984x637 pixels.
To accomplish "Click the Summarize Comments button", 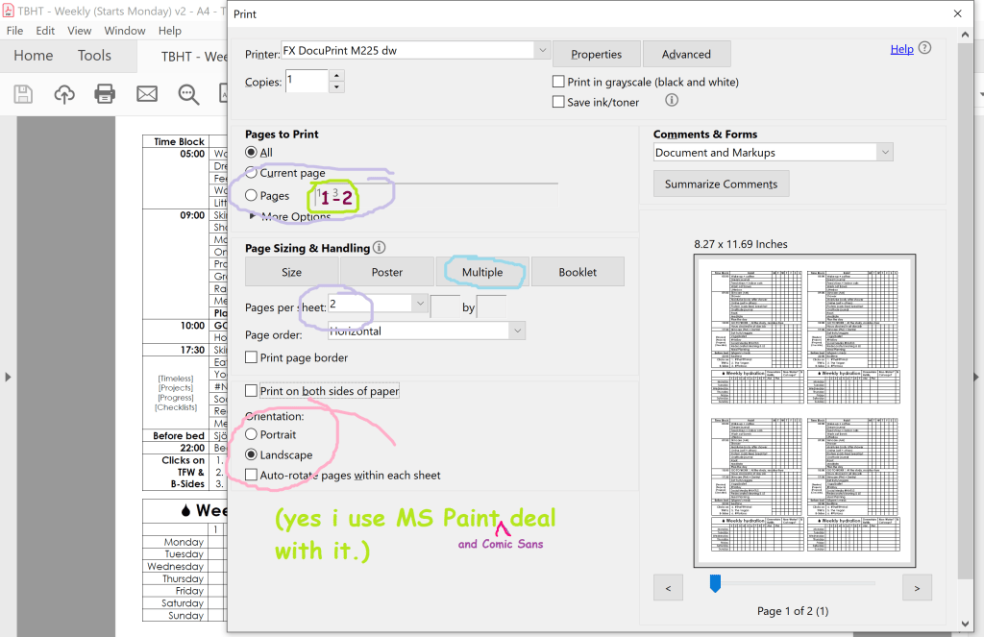I will [721, 184].
